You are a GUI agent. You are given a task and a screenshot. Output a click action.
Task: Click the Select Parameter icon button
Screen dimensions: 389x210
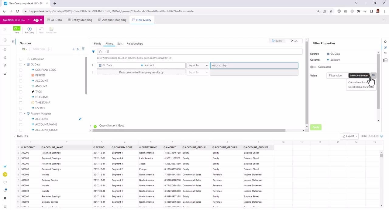pyautogui.click(x=374, y=76)
